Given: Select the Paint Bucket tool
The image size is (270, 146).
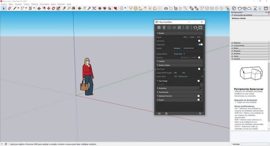Looking at the screenshot, I should pos(74,8).
